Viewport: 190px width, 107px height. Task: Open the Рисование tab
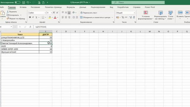(35, 7)
